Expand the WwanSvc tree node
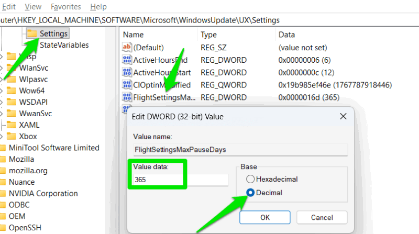This screenshot has width=419, height=234. click(2, 114)
